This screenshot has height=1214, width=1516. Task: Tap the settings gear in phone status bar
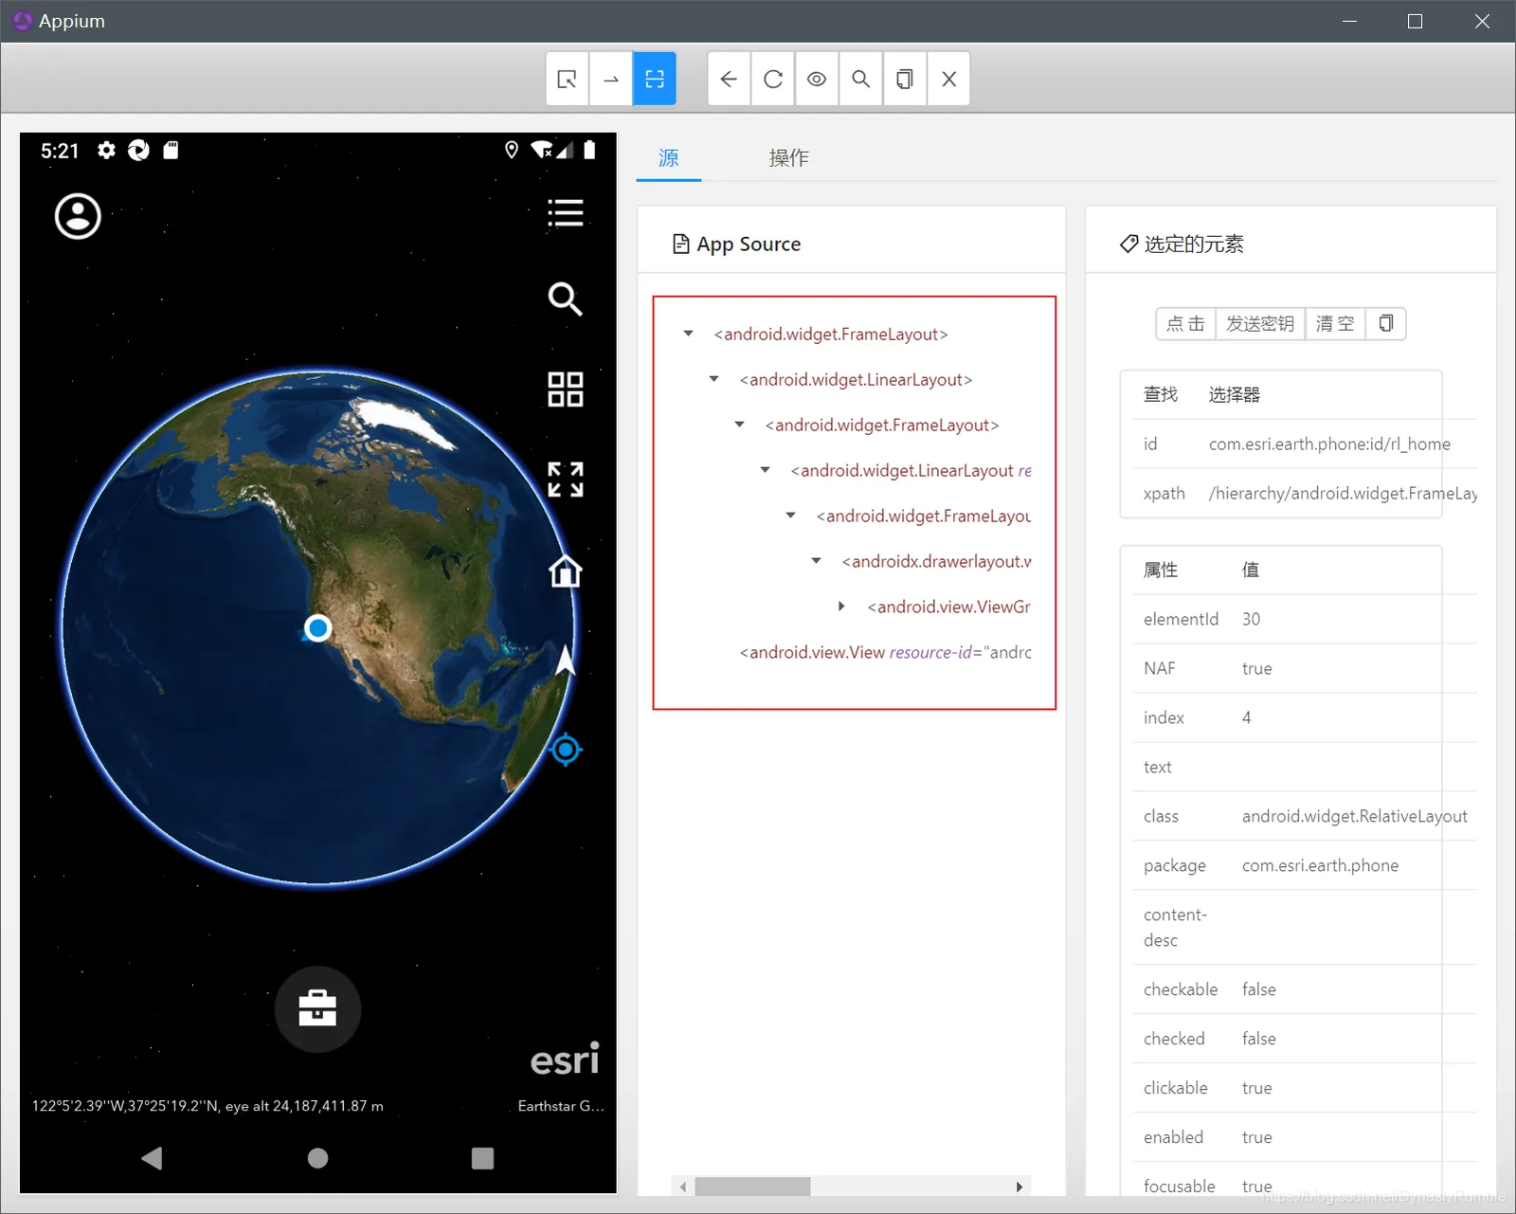107,150
